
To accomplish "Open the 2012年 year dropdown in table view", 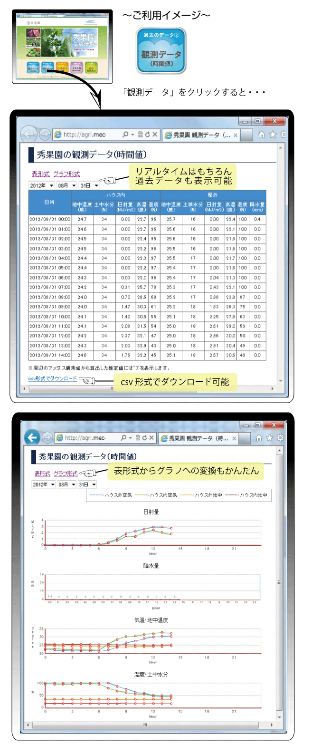I will 41,185.
